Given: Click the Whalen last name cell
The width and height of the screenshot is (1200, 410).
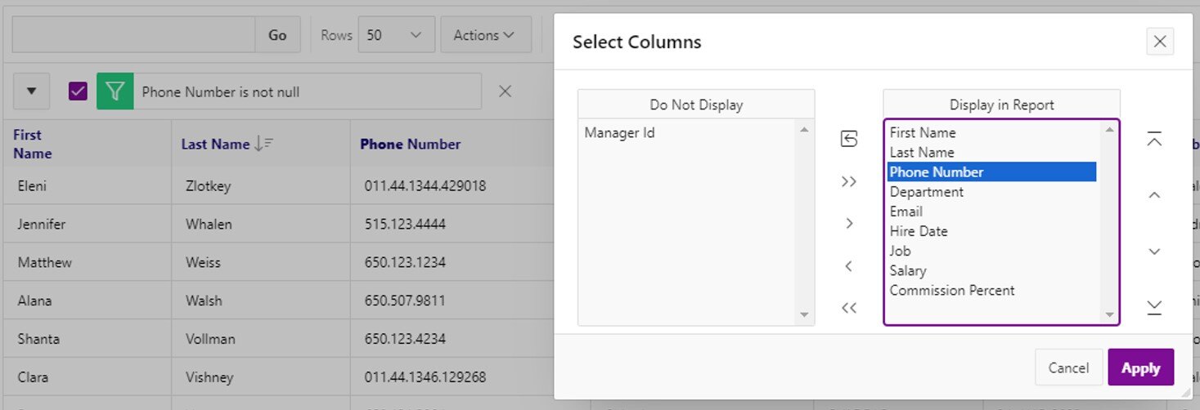Looking at the screenshot, I should coord(209,224).
